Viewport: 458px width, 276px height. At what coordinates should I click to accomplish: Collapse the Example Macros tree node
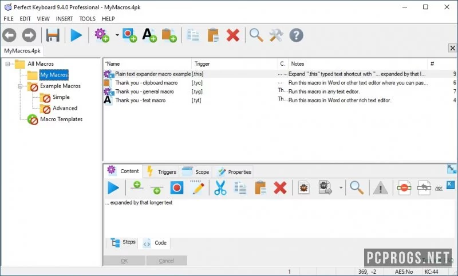[20, 86]
